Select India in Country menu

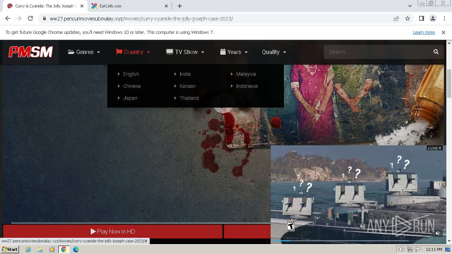tap(185, 74)
